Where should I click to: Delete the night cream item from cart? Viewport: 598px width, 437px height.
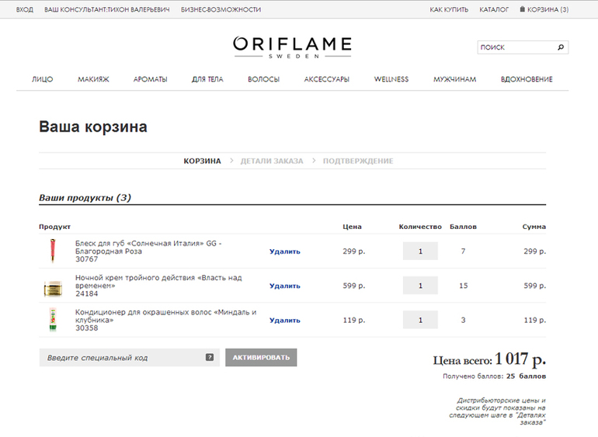coord(284,286)
